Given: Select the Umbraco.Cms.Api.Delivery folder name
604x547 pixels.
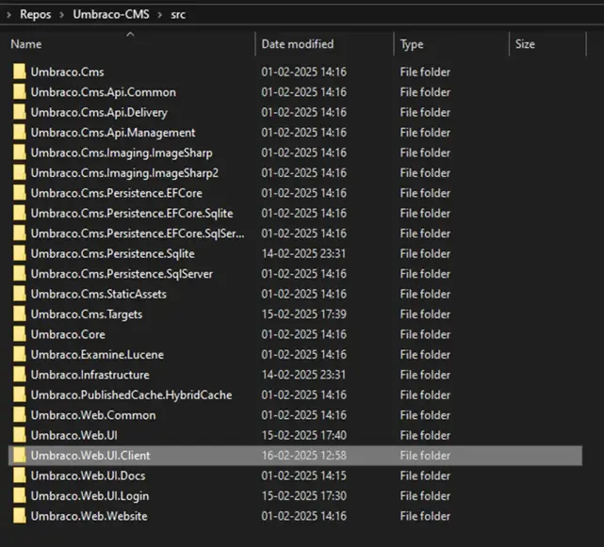Looking at the screenshot, I should [99, 112].
